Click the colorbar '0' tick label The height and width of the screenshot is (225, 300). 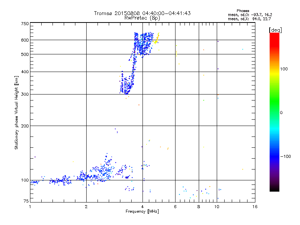(x=281, y=113)
